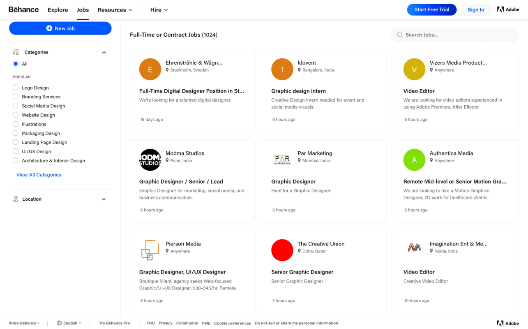Collapse the Categories section chevron
The height and width of the screenshot is (329, 528).
point(104,52)
